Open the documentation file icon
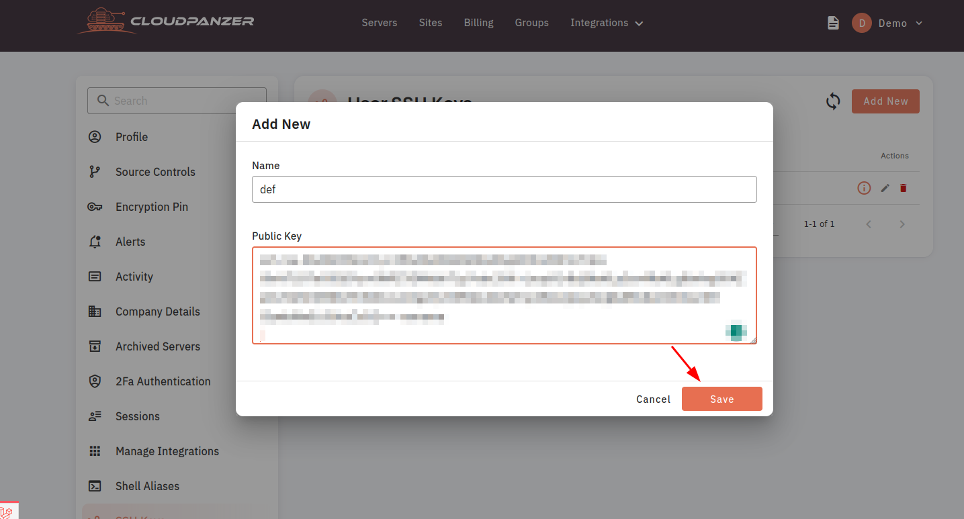The image size is (964, 519). coord(833,23)
